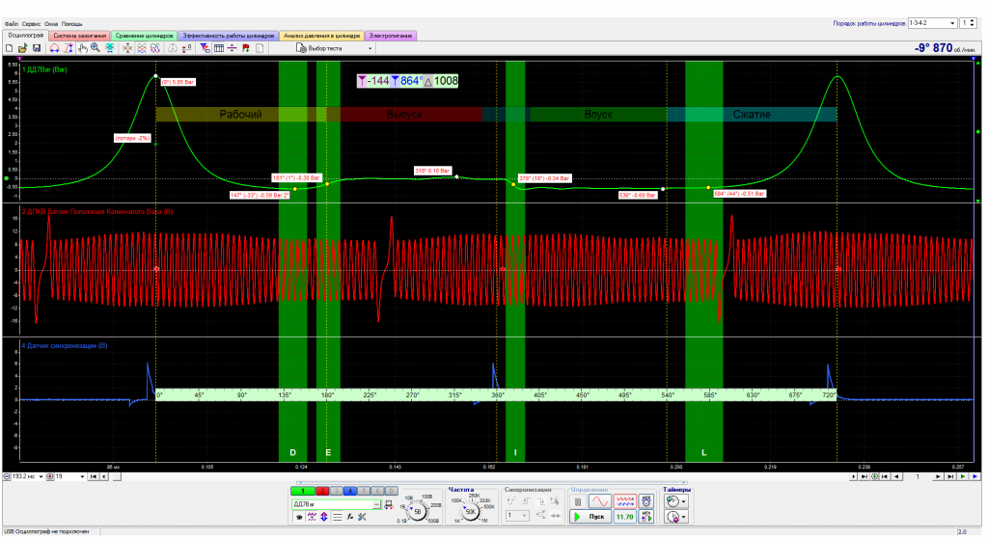Click the pause button in control panel

578,501
